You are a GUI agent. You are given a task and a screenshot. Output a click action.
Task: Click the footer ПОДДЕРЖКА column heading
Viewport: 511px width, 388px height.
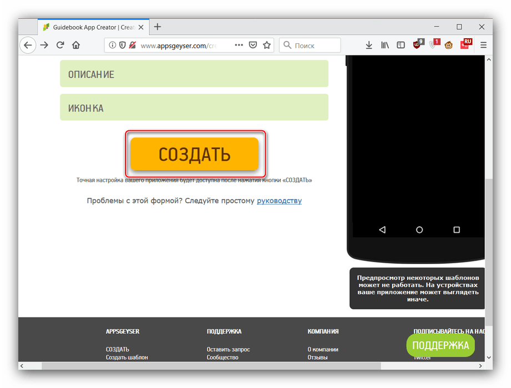point(224,331)
